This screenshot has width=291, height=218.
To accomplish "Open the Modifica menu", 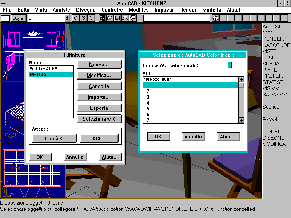I will tap(139, 10).
